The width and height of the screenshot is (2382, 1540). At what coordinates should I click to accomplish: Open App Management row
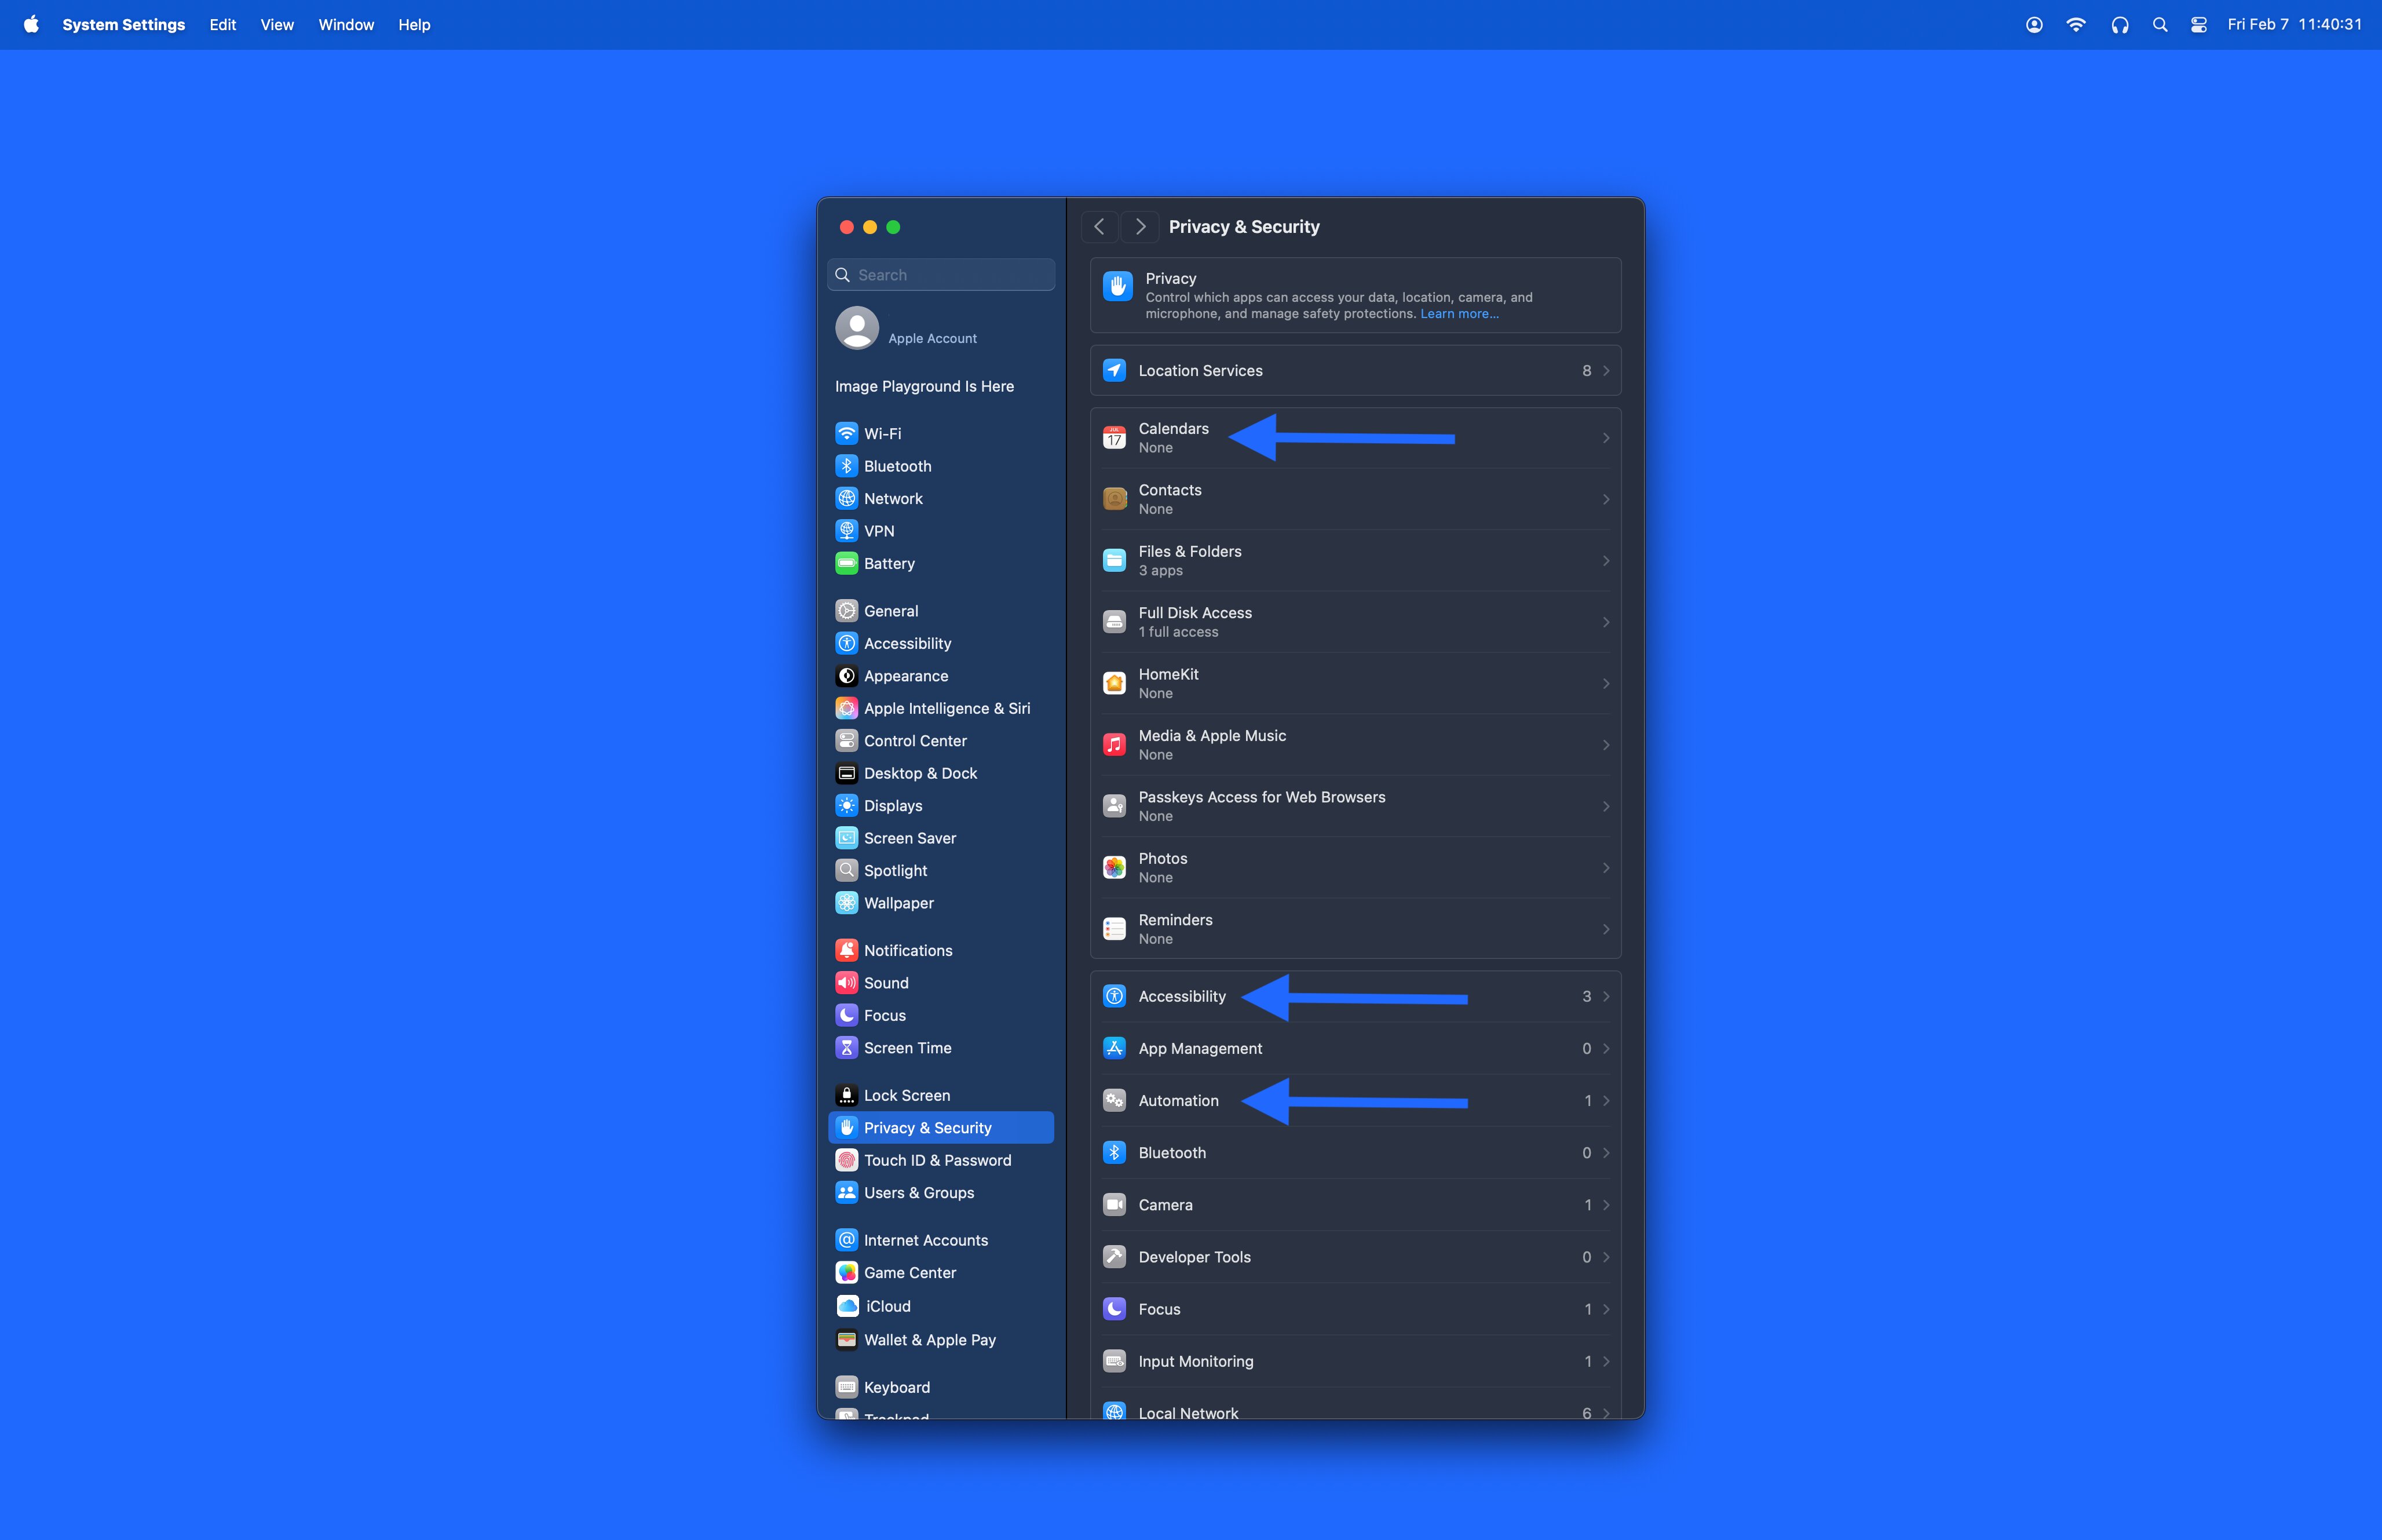pyautogui.click(x=1356, y=1048)
